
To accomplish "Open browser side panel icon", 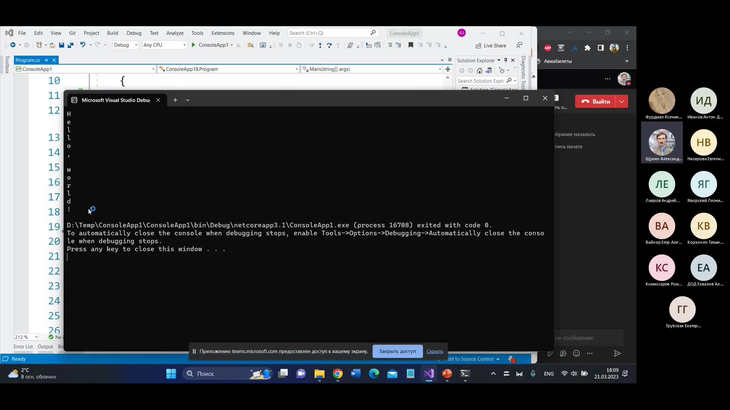I will click(601, 48).
